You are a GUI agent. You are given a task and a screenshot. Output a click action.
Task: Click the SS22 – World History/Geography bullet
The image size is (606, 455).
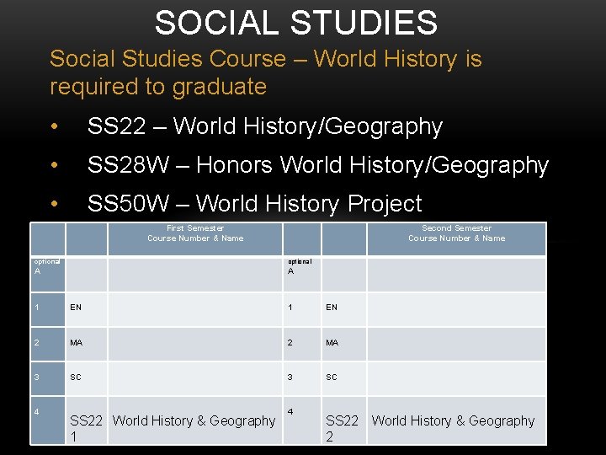[265, 126]
